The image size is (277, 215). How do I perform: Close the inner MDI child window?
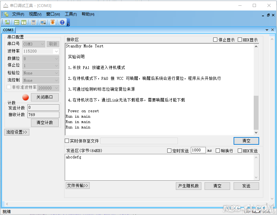273,15
